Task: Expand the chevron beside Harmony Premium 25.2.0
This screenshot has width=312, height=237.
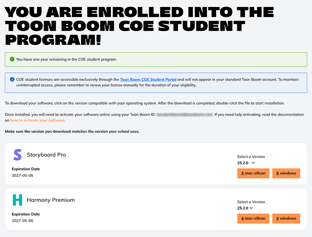Action: (x=251, y=208)
